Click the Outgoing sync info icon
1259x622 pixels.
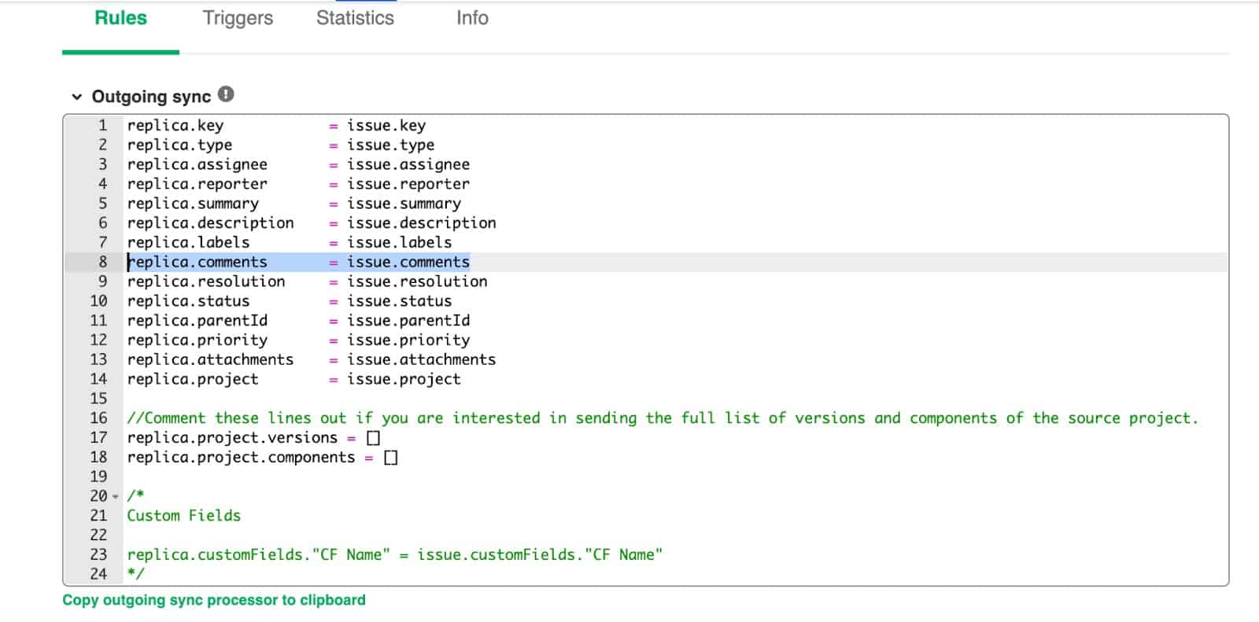click(226, 94)
